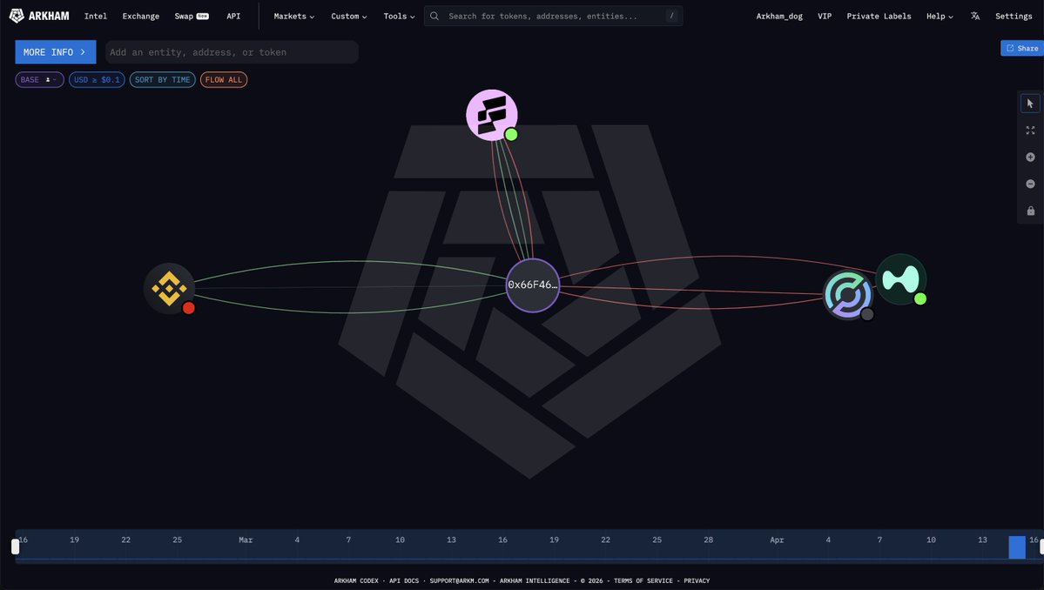Screen dimensions: 1044x590
Task: Open the API DOCS footer link
Action: pos(403,580)
